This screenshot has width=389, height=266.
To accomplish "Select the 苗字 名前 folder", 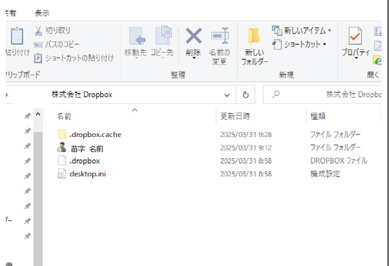I will [87, 149].
